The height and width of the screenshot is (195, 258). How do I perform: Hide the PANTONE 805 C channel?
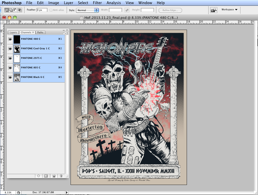(10, 68)
